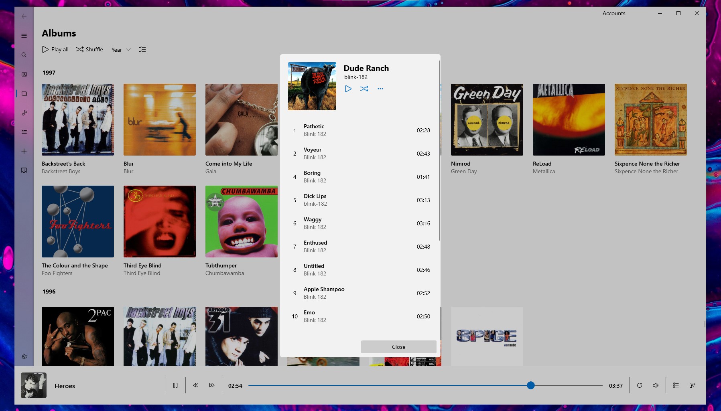Click the plus icon to add playlist
The image size is (721, 411).
pyautogui.click(x=24, y=151)
